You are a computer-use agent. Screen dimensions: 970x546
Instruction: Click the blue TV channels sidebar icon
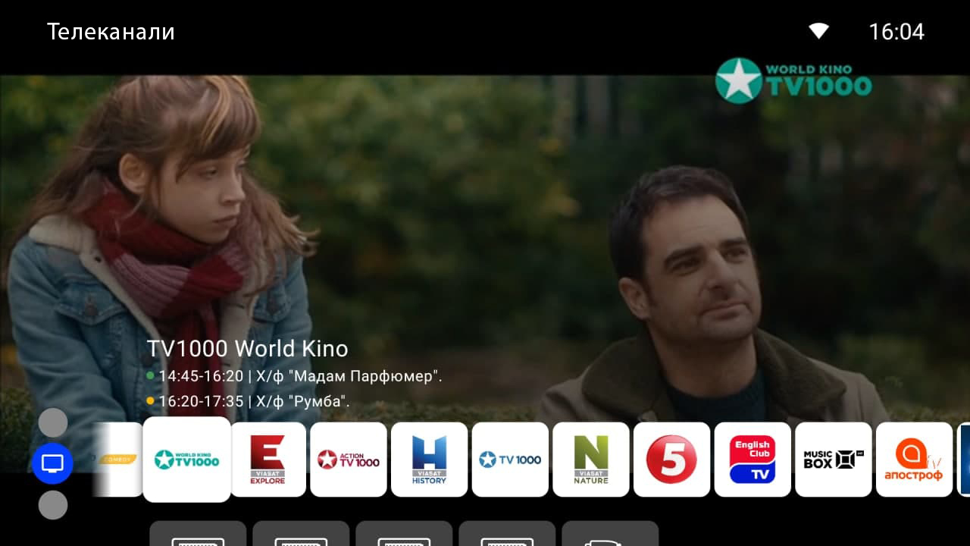[x=52, y=463]
